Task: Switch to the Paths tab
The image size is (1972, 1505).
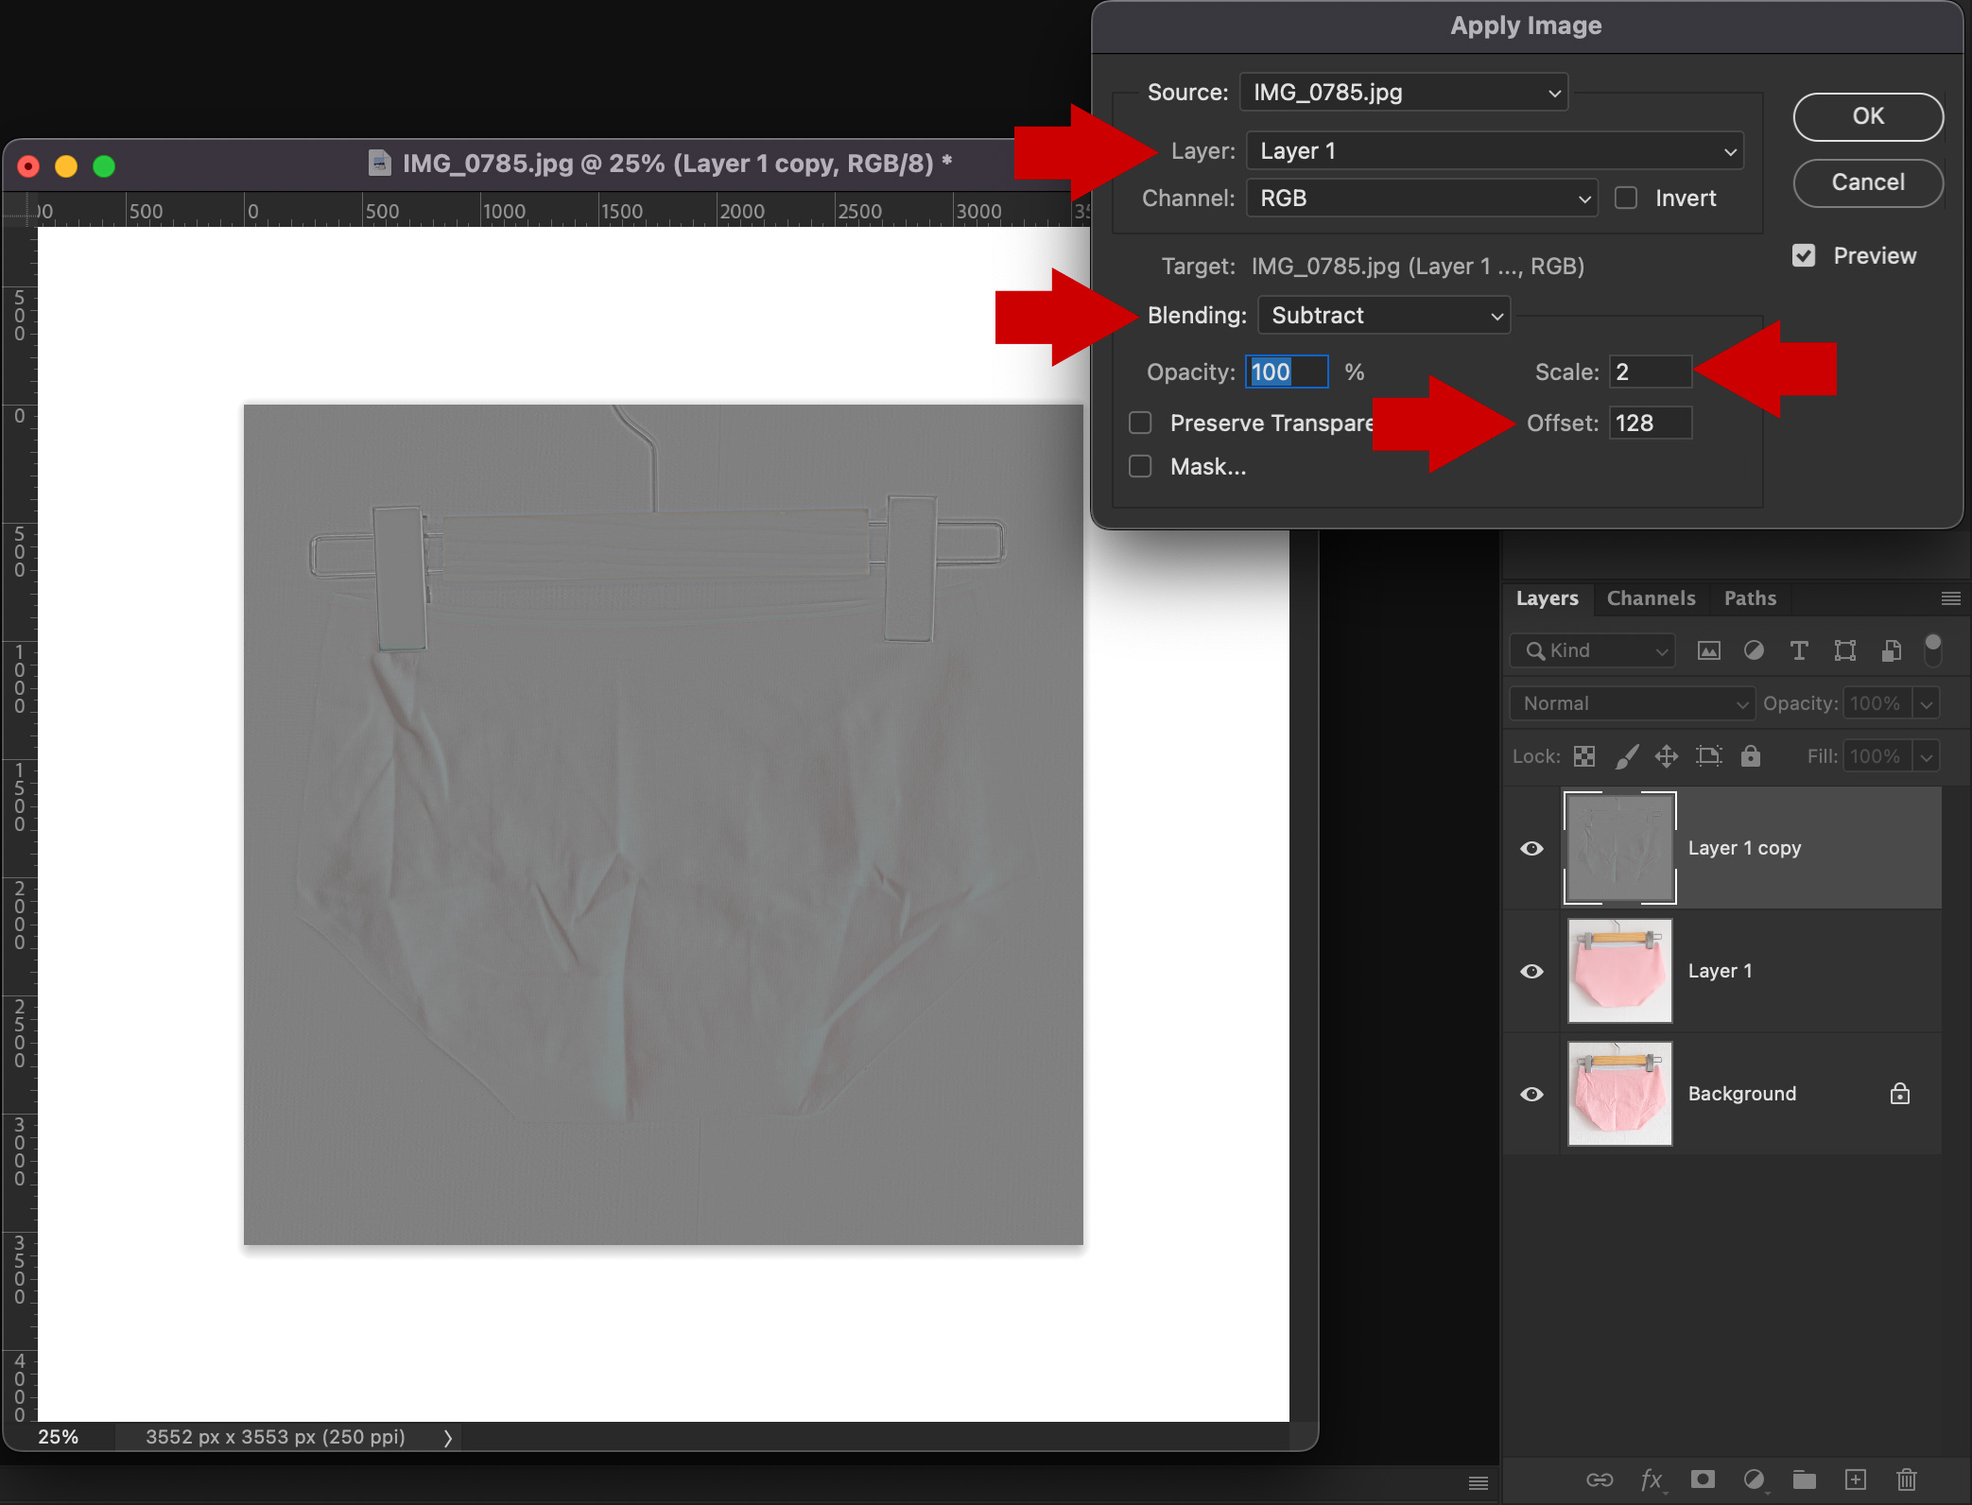Action: 1750,598
